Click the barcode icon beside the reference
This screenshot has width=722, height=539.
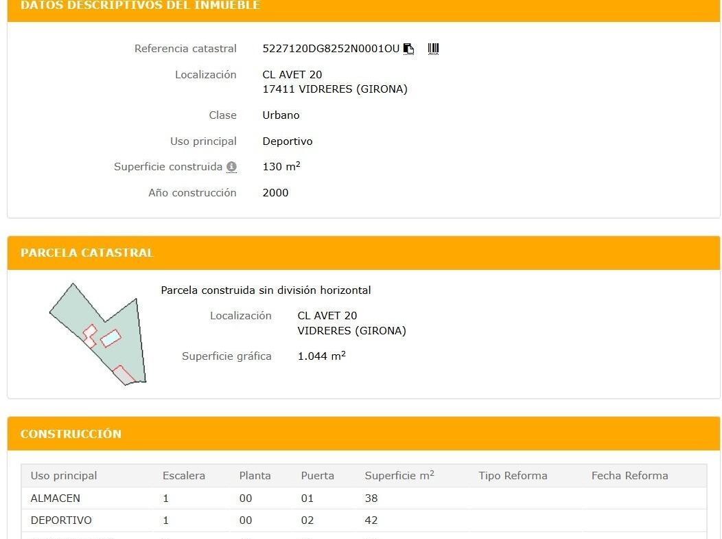coord(433,49)
